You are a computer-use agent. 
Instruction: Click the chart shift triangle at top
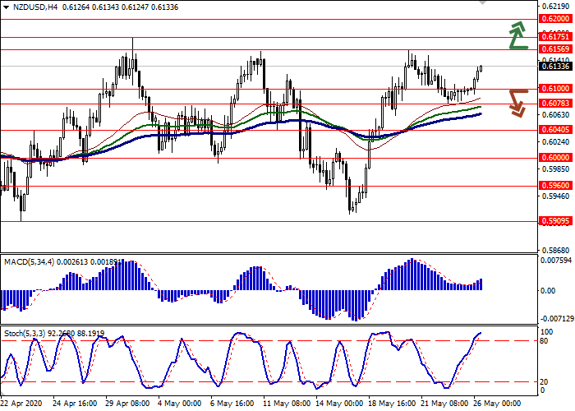(482, 3)
